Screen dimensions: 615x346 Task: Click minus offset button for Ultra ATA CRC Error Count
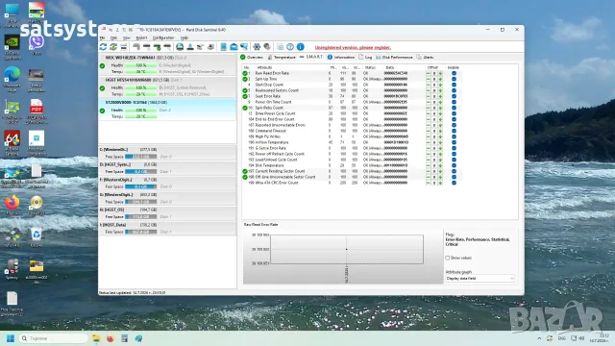429,183
